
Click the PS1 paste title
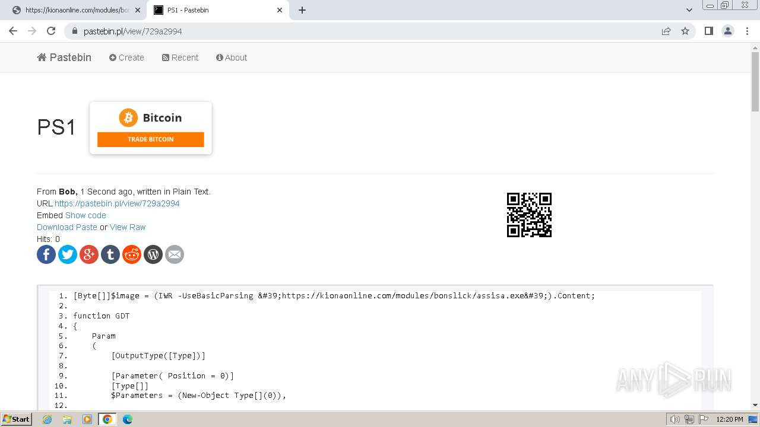click(56, 128)
